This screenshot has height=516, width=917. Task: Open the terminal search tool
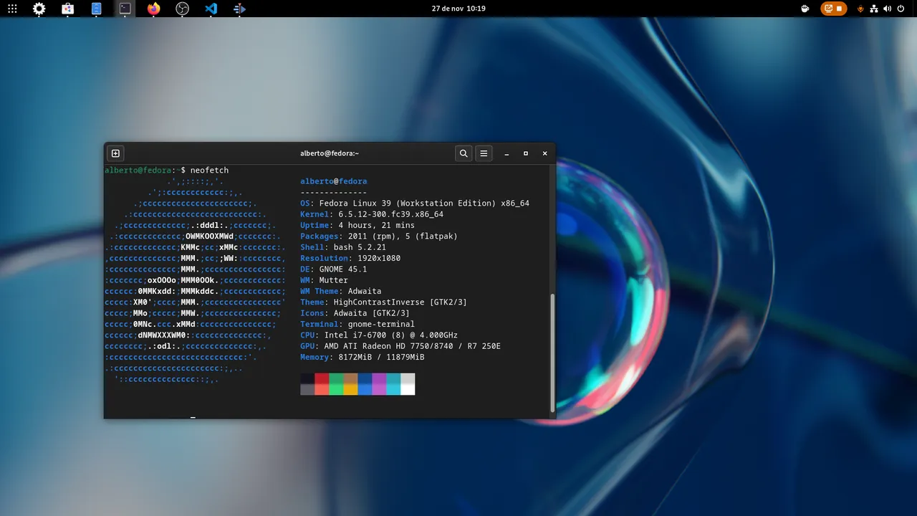[464, 153]
